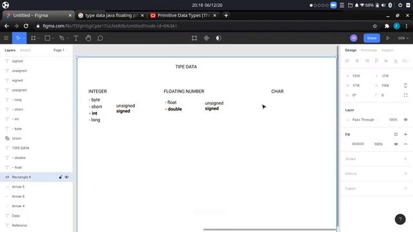
Task: Select the Text tool
Action: pyautogui.click(x=76, y=38)
